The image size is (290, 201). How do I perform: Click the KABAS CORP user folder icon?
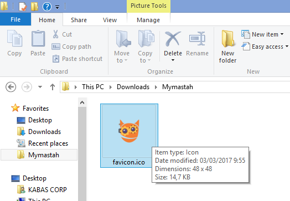(x=21, y=189)
